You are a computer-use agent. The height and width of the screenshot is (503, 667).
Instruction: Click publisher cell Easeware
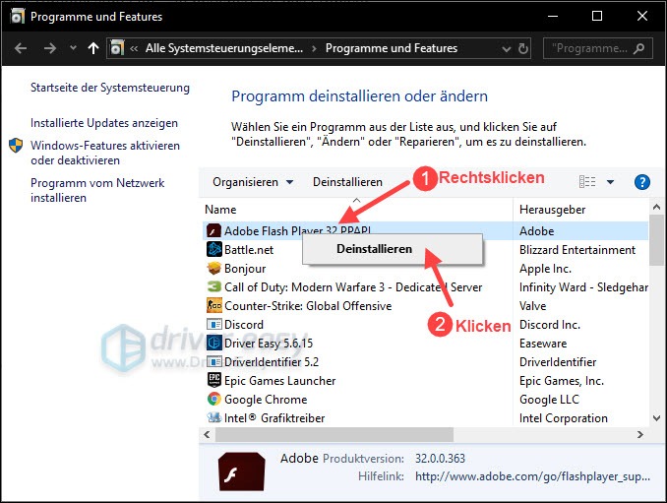click(543, 344)
